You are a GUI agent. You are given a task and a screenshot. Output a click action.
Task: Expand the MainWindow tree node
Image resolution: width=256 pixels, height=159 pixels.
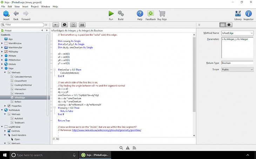pyautogui.click(x=2, y=43)
